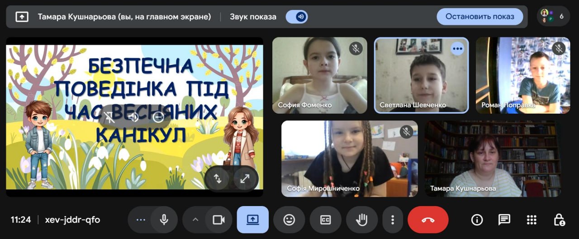
Task: Open the emoji reactions button
Action: tap(289, 220)
